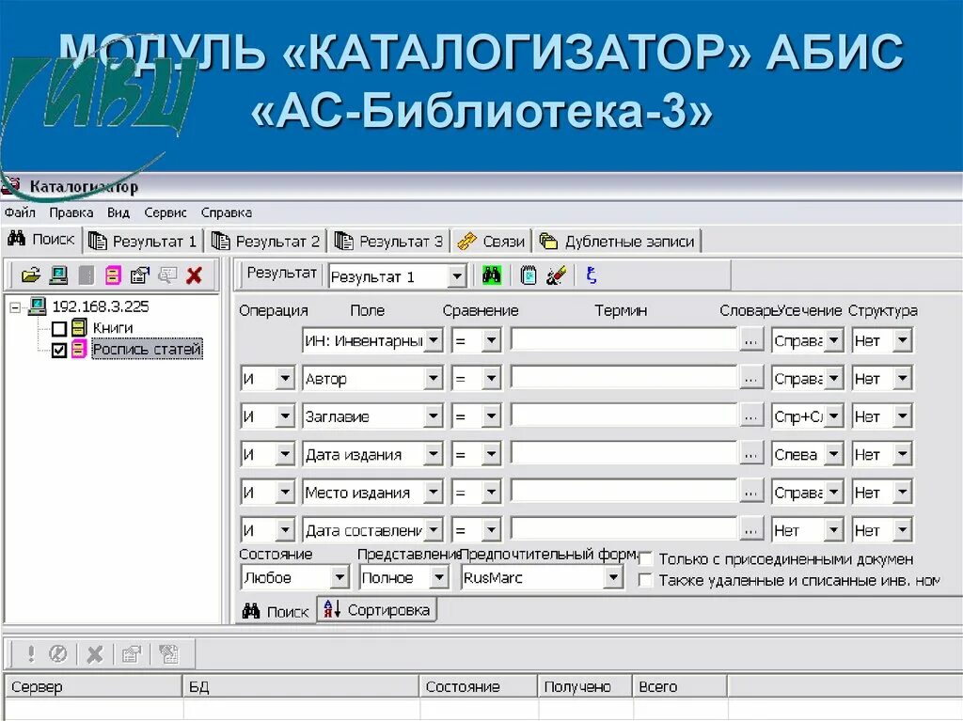Open dictionary button in Заглавие row
The image size is (963, 721).
tap(750, 416)
